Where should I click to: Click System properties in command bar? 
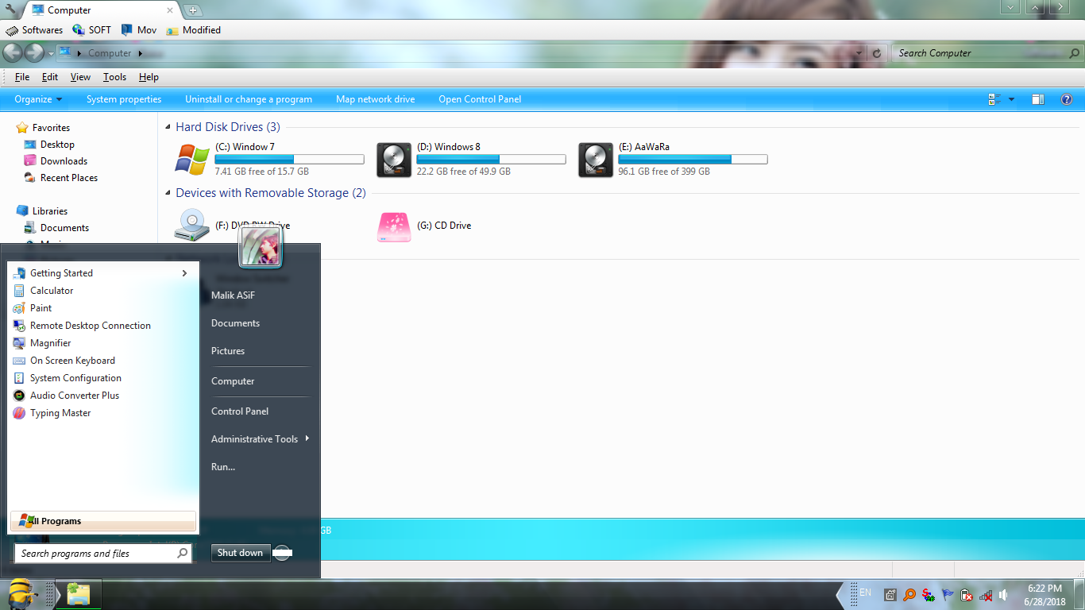coord(124,99)
